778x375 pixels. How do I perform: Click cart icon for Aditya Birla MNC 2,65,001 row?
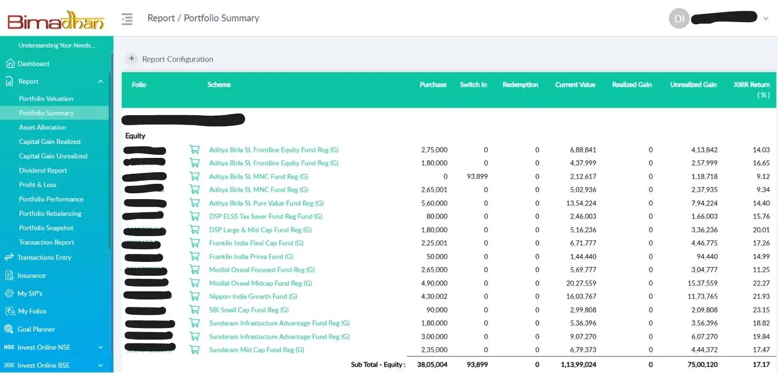195,190
